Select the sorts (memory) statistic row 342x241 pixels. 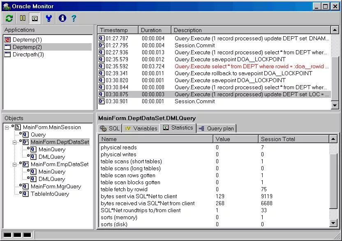point(214,218)
